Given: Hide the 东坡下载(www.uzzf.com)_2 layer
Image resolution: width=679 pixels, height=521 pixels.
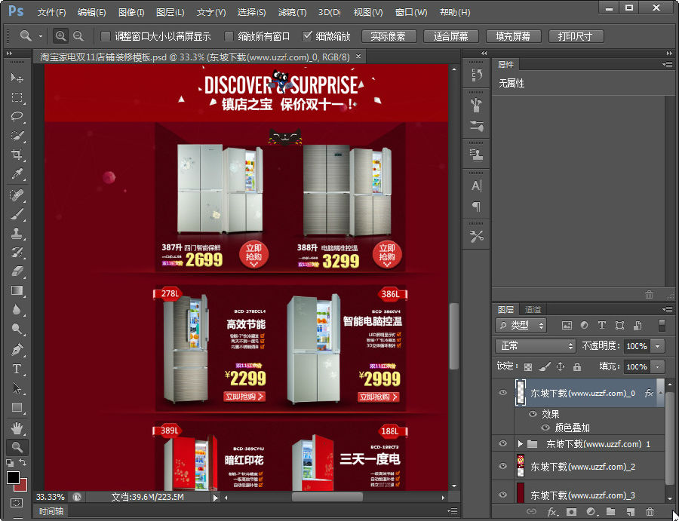Looking at the screenshot, I should coord(502,467).
